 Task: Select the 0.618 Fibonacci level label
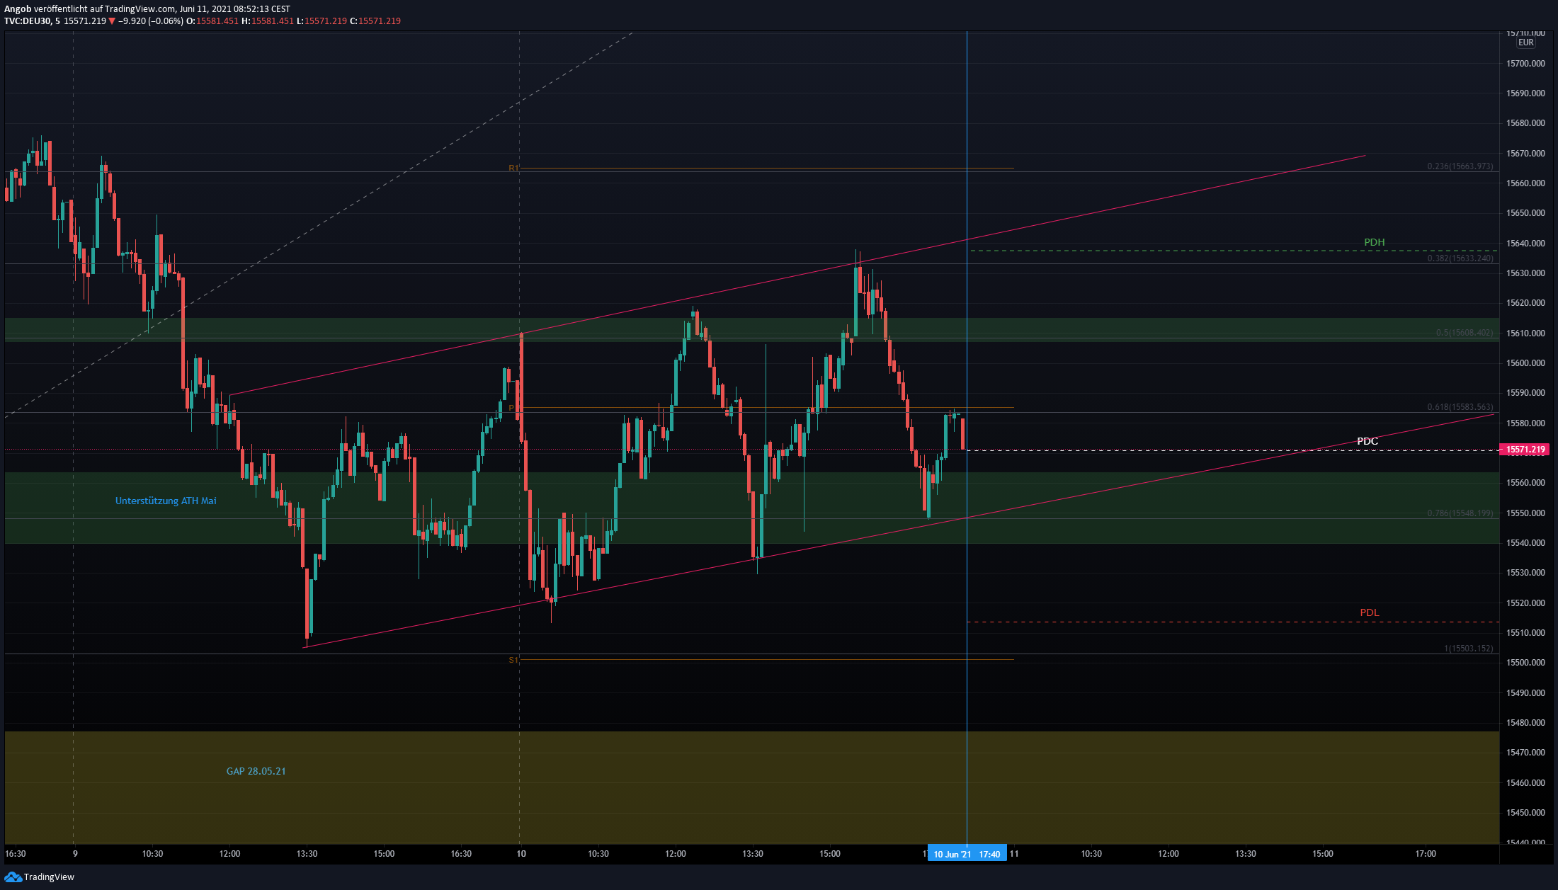(x=1460, y=407)
